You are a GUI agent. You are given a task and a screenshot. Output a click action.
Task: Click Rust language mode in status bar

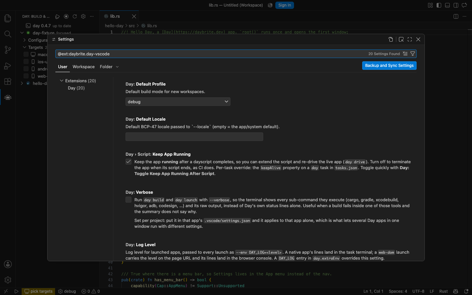[443, 291]
